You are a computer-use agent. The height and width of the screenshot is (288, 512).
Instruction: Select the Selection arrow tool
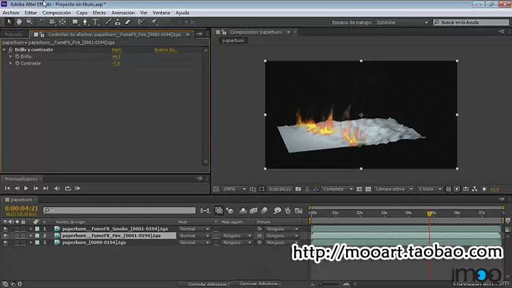click(x=9, y=22)
